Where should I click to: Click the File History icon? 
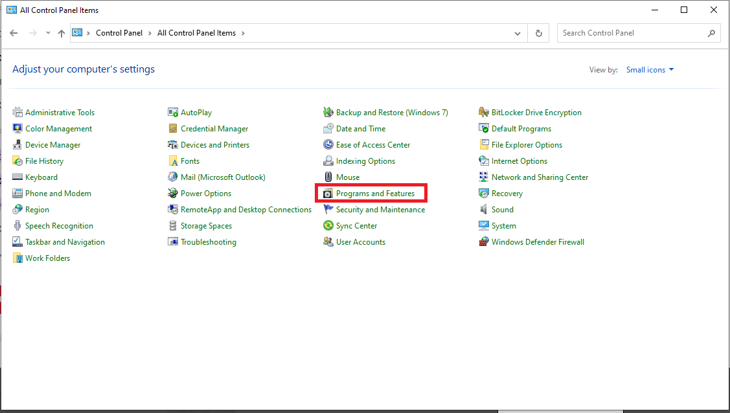17,161
